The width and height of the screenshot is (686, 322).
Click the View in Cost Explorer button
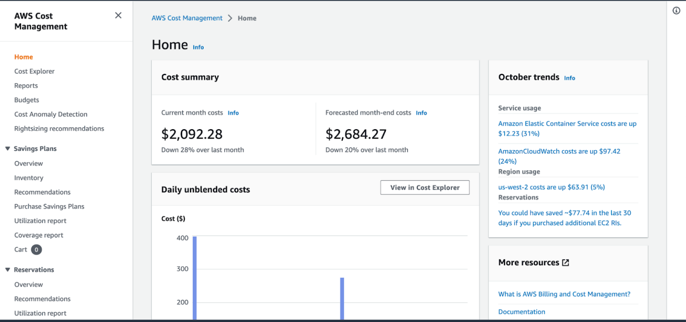click(x=424, y=187)
